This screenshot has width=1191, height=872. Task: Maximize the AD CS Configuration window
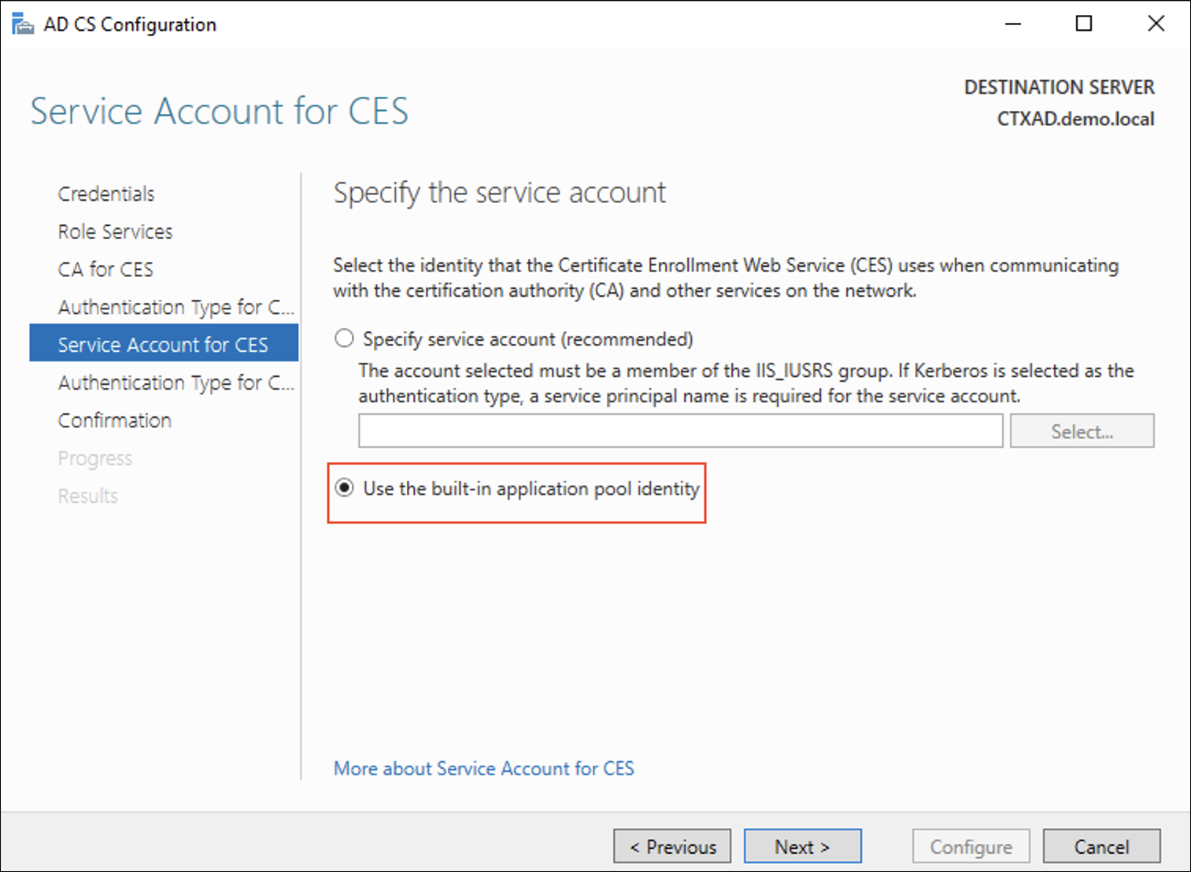coord(1084,24)
